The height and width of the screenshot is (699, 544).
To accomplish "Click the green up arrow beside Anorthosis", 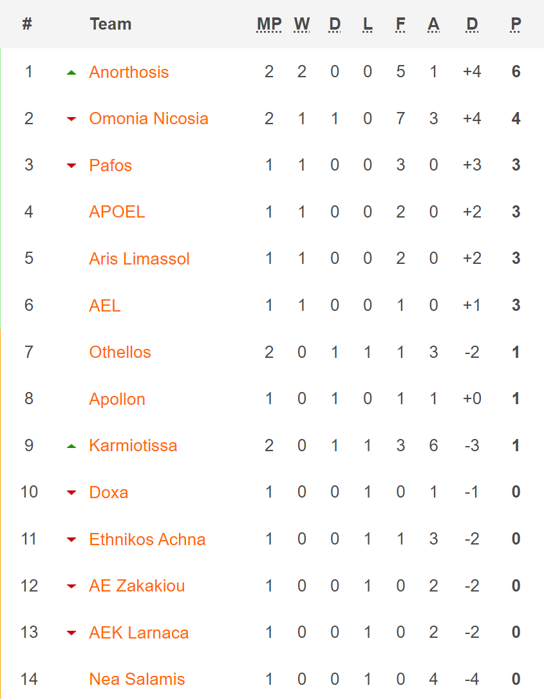I will coord(71,73).
